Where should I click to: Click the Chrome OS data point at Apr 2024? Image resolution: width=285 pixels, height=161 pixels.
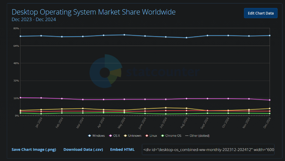pyautogui.click(x=104, y=113)
